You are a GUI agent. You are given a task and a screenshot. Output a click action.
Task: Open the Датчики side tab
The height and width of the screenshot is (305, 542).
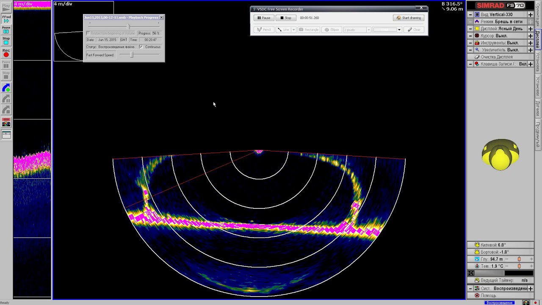[x=538, y=109]
